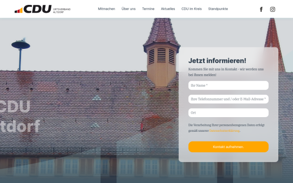Go to the Termine page

148,9
